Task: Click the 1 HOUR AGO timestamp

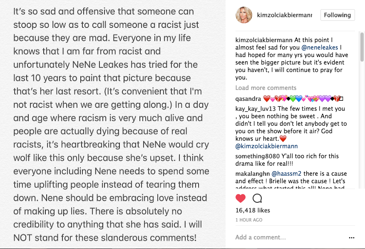Action: click(x=249, y=220)
